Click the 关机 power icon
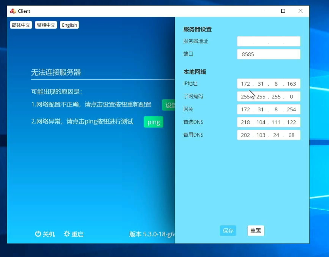 click(38, 234)
